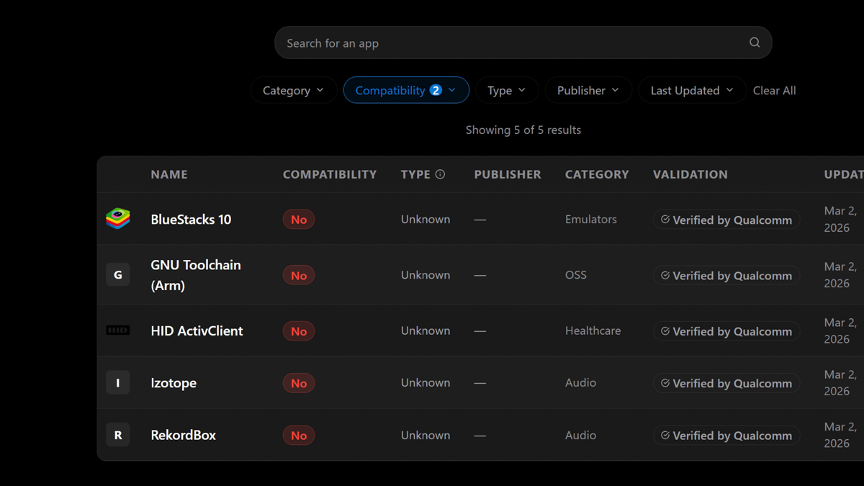Click 'Showing 5 of 5 results' text
This screenshot has width=864, height=486.
pos(523,130)
